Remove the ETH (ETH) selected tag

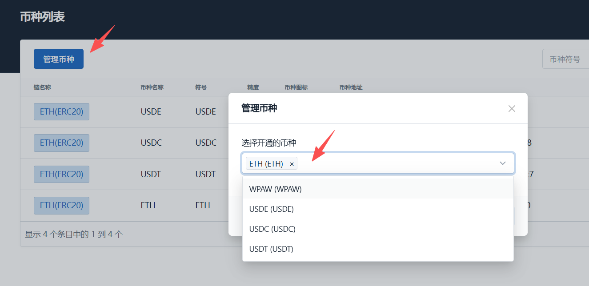tap(292, 163)
